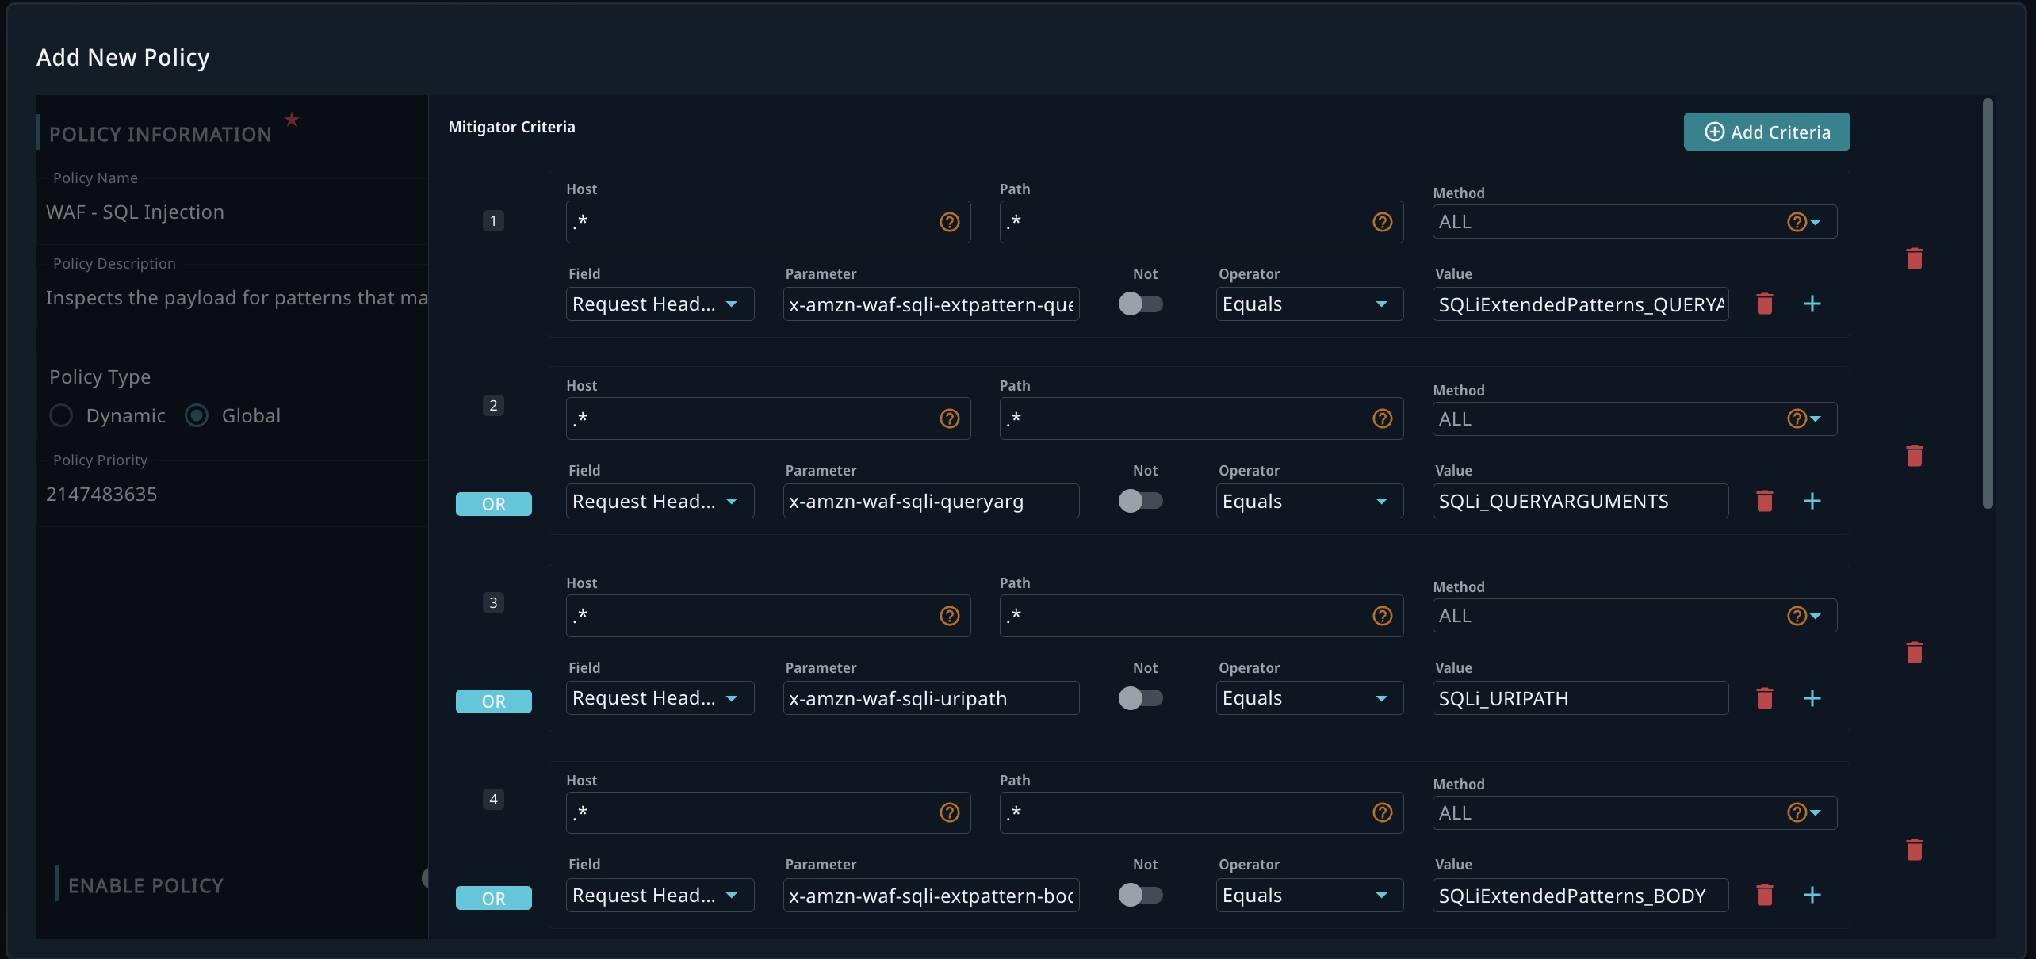Add condition after the SQLiExtendedPatterns_BODY row
2036x959 pixels.
pyautogui.click(x=1812, y=896)
